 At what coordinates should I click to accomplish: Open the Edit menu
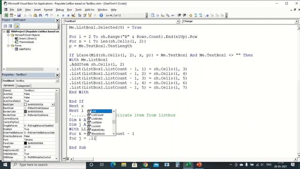(x=19, y=10)
